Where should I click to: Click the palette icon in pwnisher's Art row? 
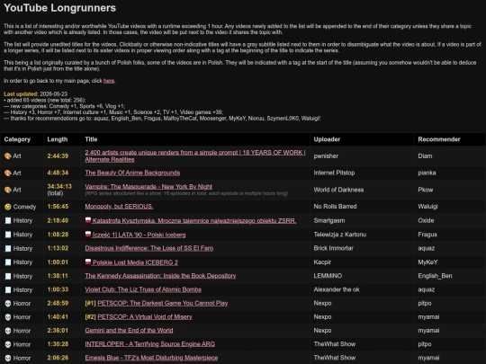pos(8,156)
